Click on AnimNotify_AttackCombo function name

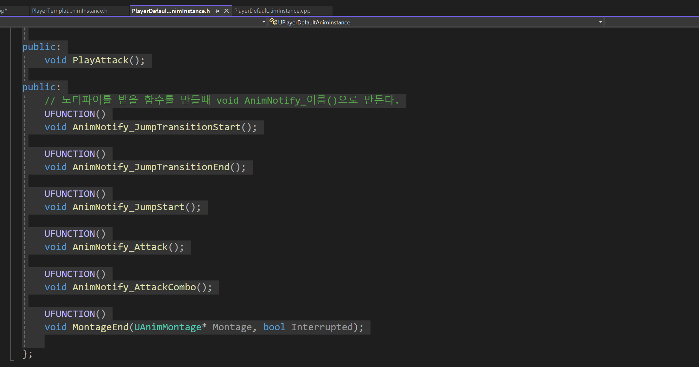point(134,287)
